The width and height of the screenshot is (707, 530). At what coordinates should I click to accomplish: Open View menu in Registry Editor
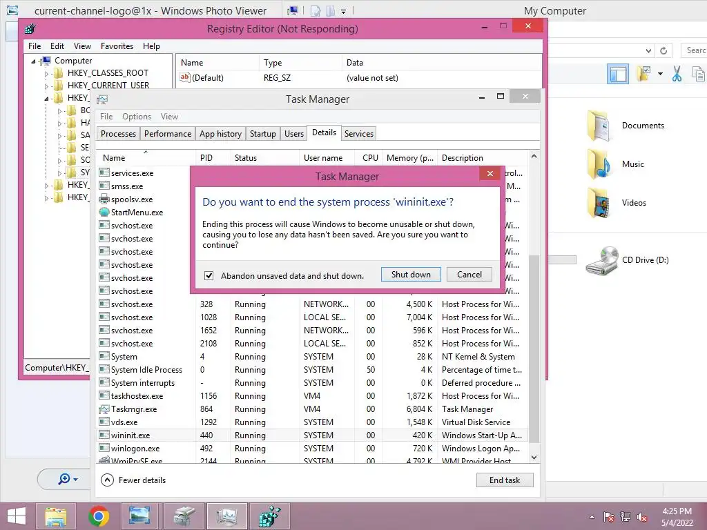[x=83, y=46]
